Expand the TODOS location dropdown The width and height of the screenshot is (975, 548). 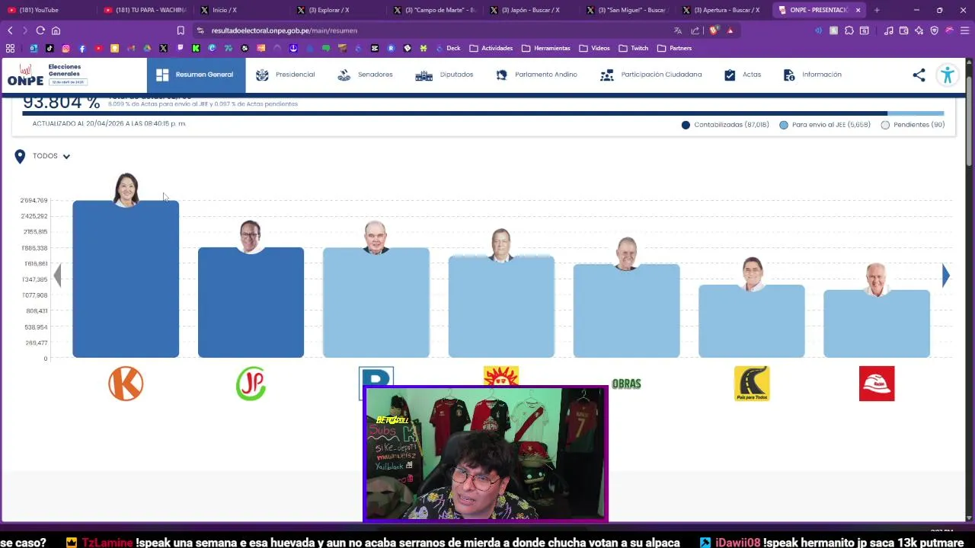coord(52,156)
